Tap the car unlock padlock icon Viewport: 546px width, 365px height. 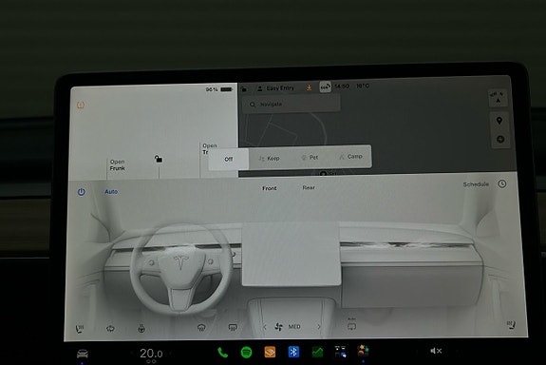click(x=159, y=159)
